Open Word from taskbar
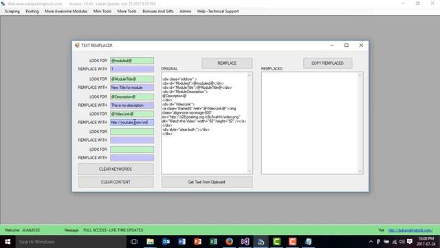Image resolution: width=440 pixels, height=248 pixels. point(181,242)
